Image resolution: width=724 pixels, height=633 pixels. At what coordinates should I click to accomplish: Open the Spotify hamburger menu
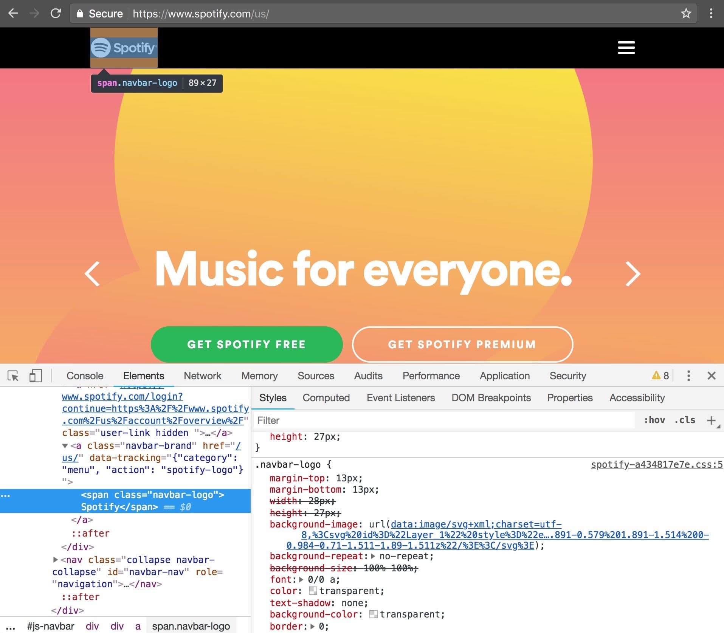click(626, 48)
